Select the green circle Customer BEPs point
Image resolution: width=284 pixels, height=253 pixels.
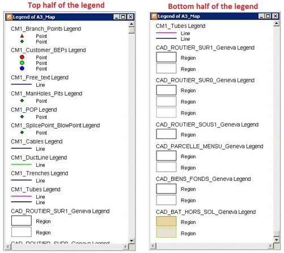pos(22,63)
